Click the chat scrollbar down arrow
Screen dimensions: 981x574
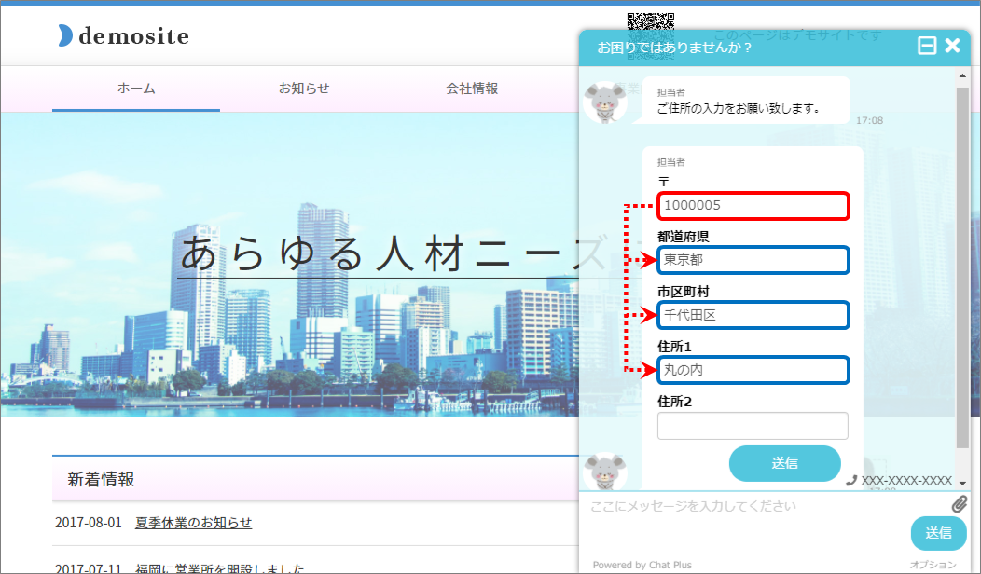pyautogui.click(x=962, y=484)
